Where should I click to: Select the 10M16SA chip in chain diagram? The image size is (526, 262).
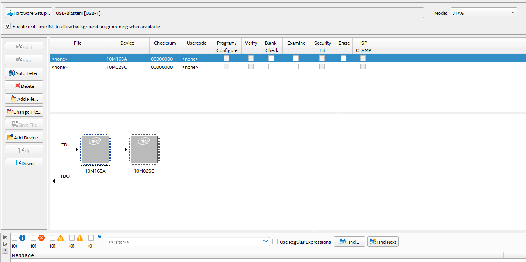95,150
